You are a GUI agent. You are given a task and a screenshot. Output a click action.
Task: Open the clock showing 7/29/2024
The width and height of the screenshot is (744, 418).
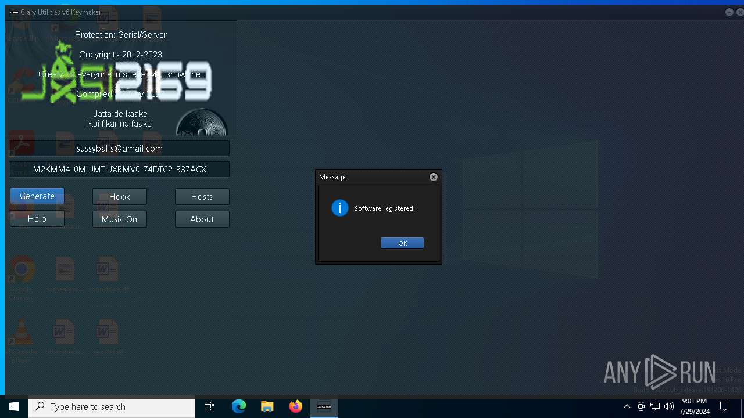(695, 406)
